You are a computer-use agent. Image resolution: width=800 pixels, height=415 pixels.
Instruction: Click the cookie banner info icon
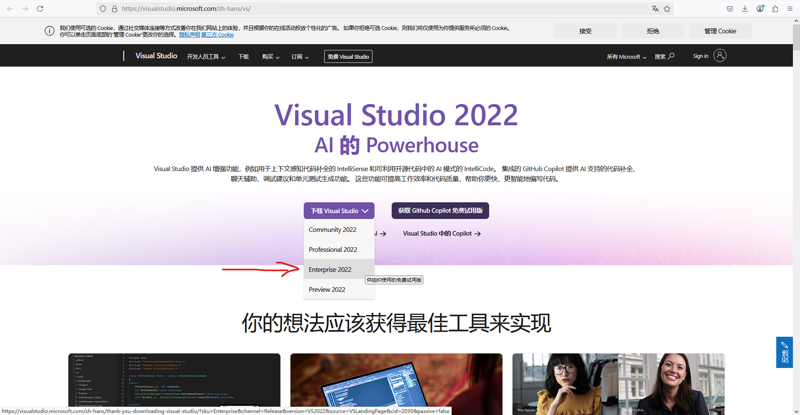[x=50, y=31]
